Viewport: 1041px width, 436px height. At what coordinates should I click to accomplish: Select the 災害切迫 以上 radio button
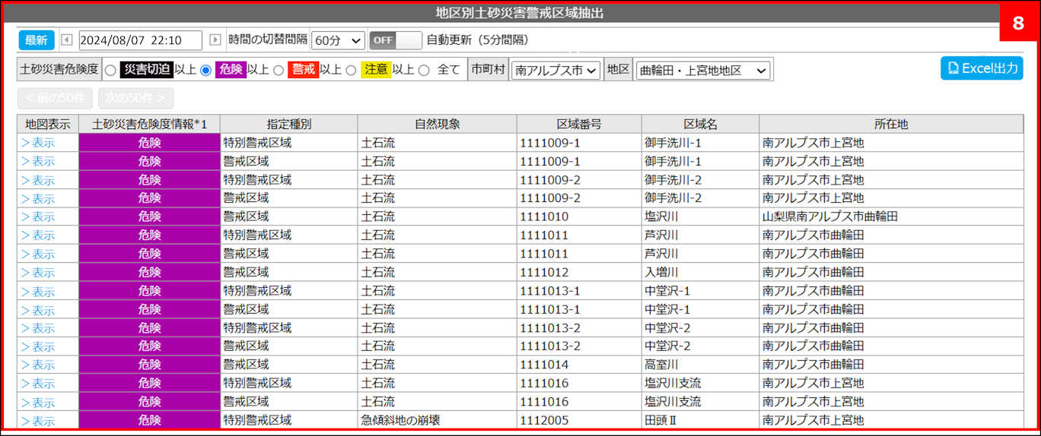tap(110, 71)
